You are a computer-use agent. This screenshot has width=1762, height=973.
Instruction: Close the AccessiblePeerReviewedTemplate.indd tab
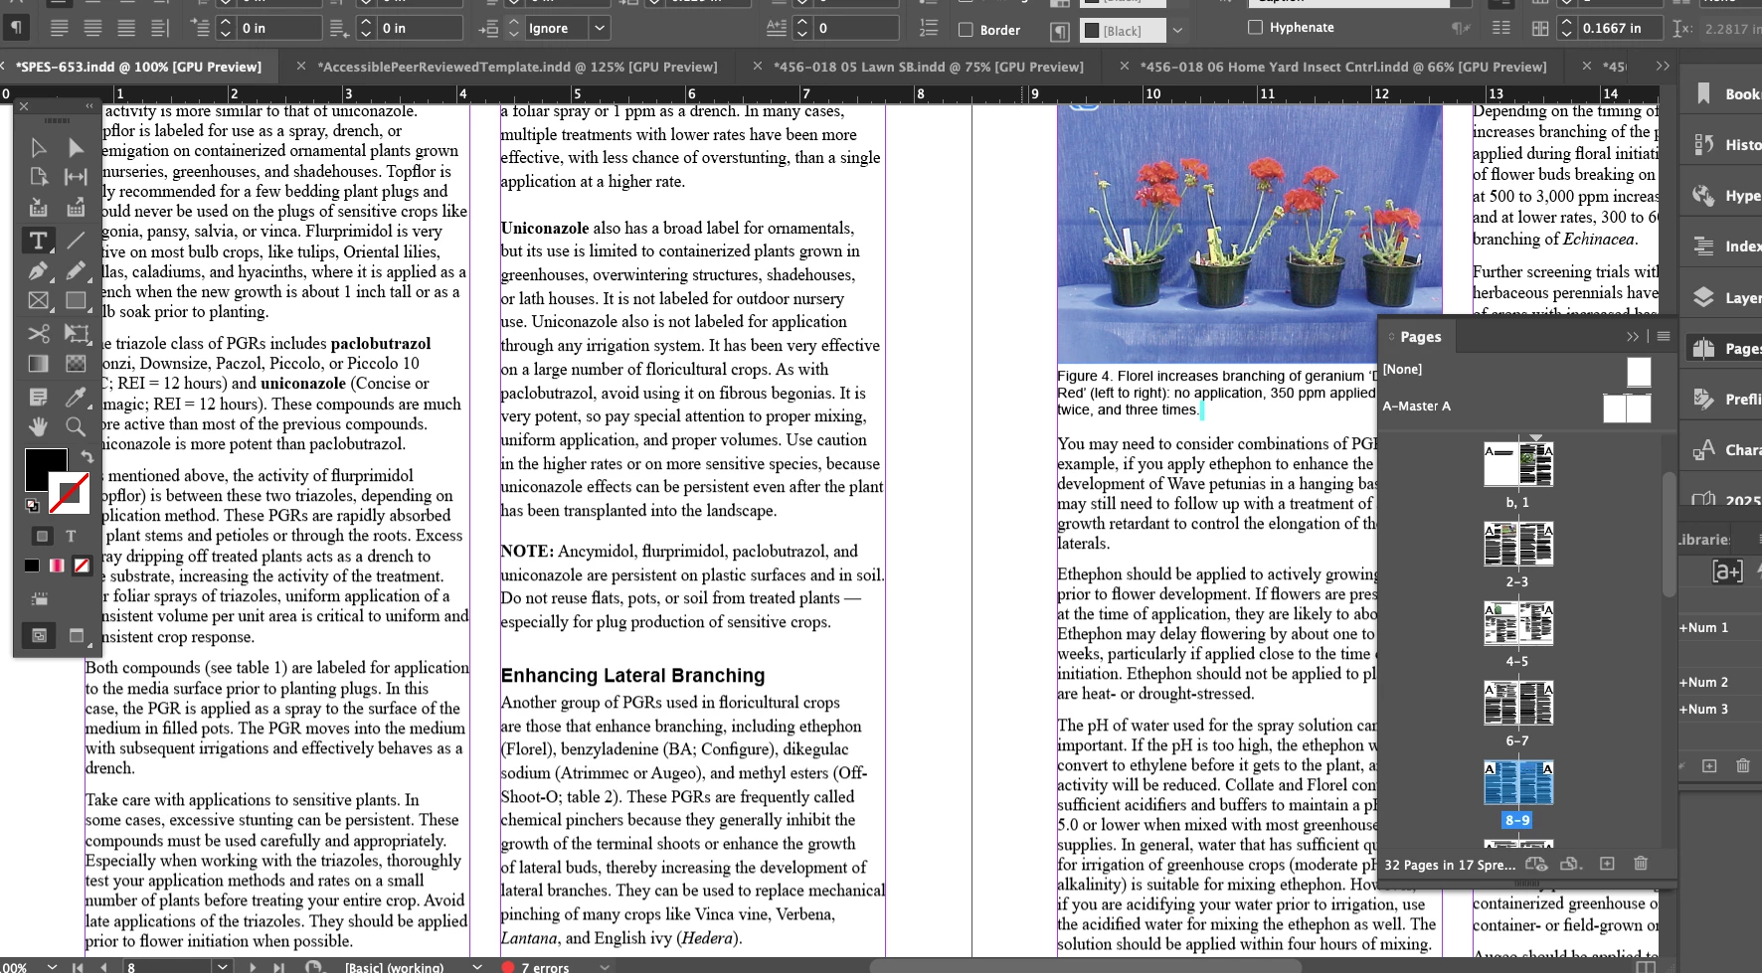300,67
